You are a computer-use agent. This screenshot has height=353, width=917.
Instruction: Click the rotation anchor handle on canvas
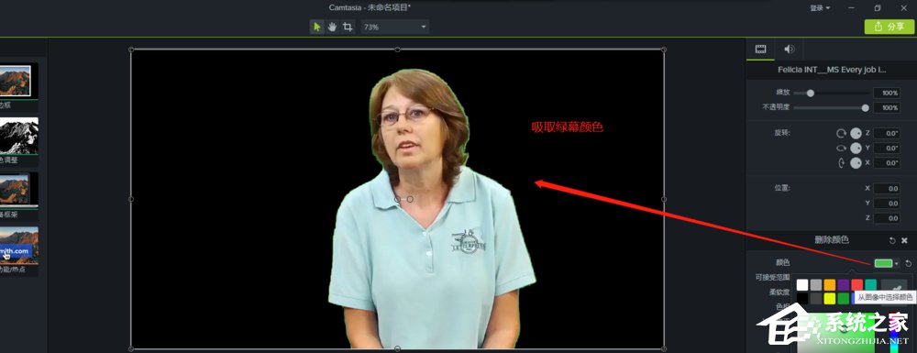coord(410,199)
